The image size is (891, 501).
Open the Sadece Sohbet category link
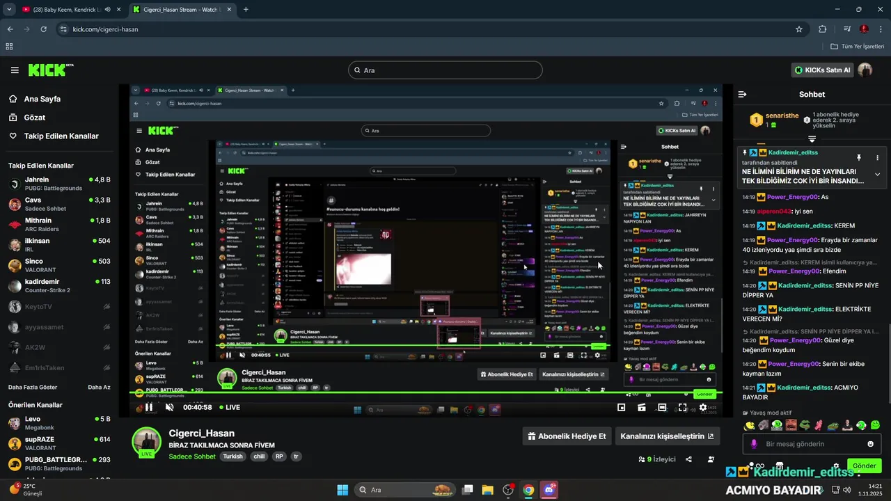click(192, 456)
